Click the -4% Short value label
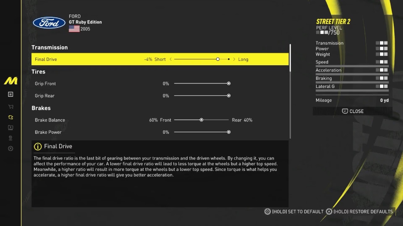 (155, 59)
